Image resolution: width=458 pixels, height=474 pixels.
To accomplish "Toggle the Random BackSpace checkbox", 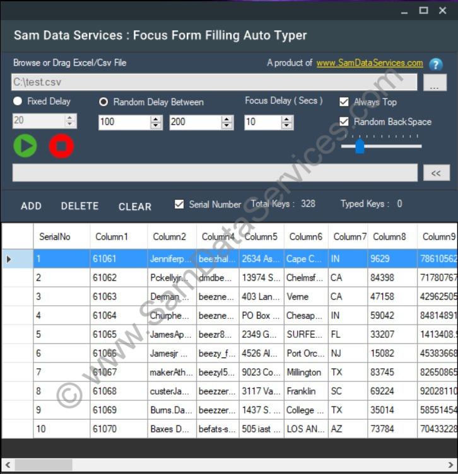I will pos(344,122).
